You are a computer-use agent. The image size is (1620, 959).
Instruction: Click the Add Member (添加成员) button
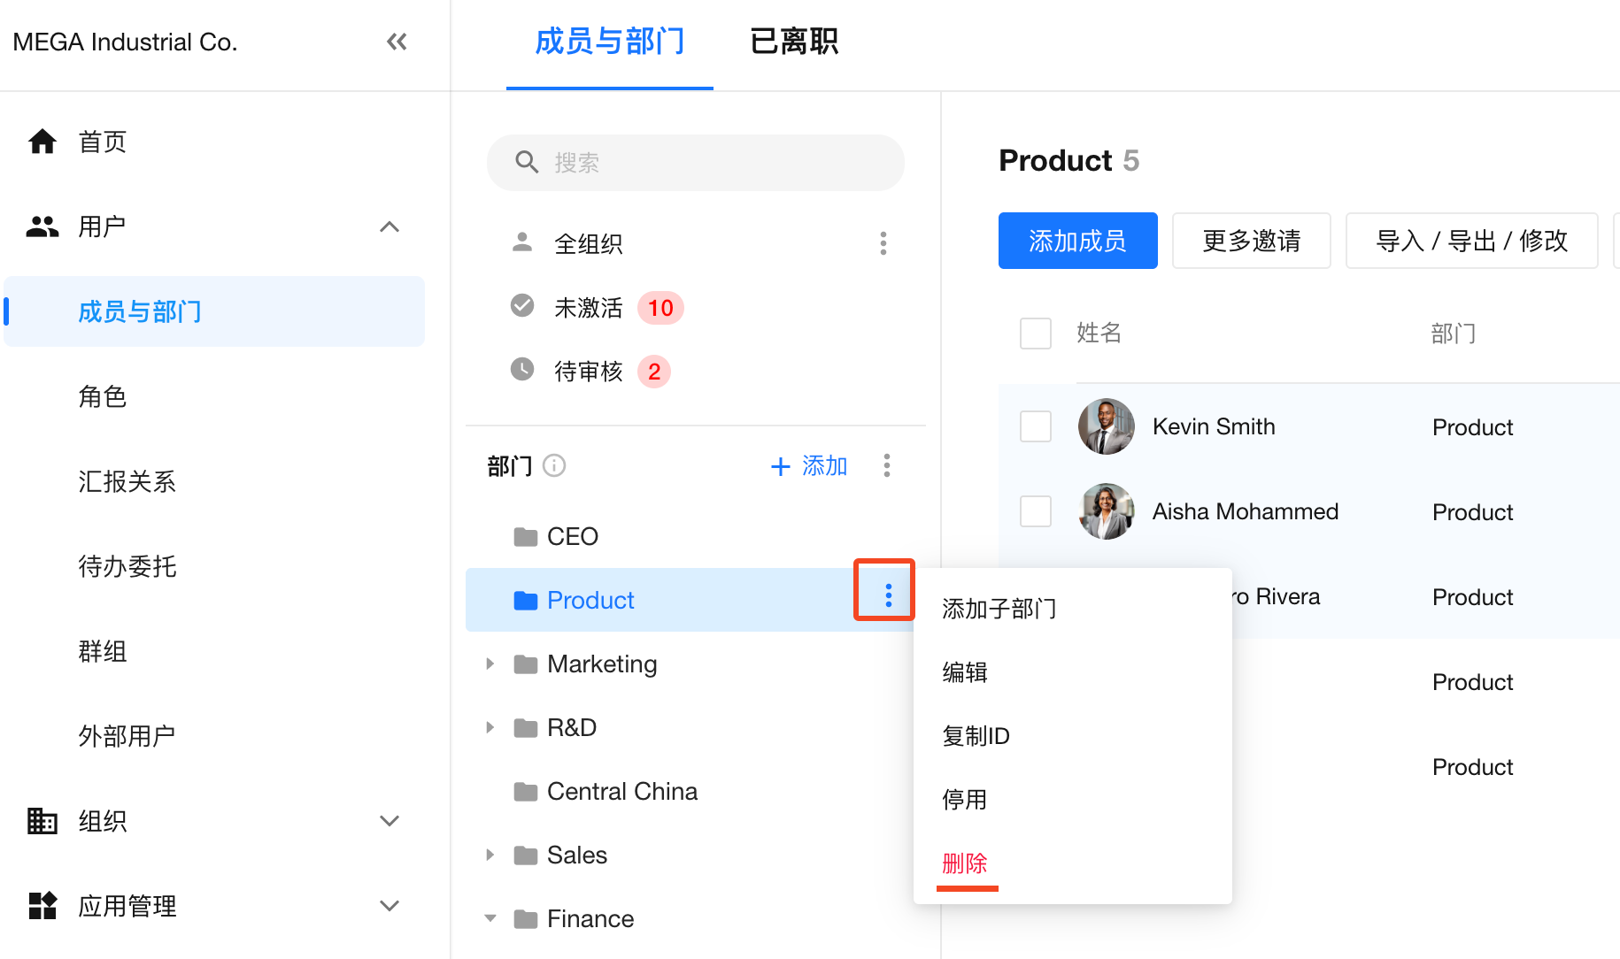pyautogui.click(x=1077, y=241)
